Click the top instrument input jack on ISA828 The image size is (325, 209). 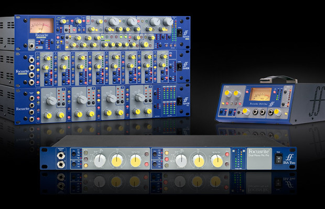coord(31,60)
